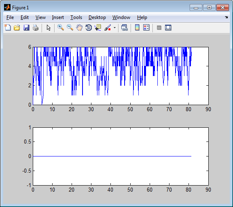Open the Tools menu
This screenshot has height=207, width=233.
[x=76, y=17]
